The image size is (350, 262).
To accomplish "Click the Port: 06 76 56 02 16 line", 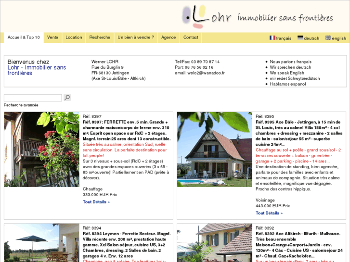I will coord(194,67).
